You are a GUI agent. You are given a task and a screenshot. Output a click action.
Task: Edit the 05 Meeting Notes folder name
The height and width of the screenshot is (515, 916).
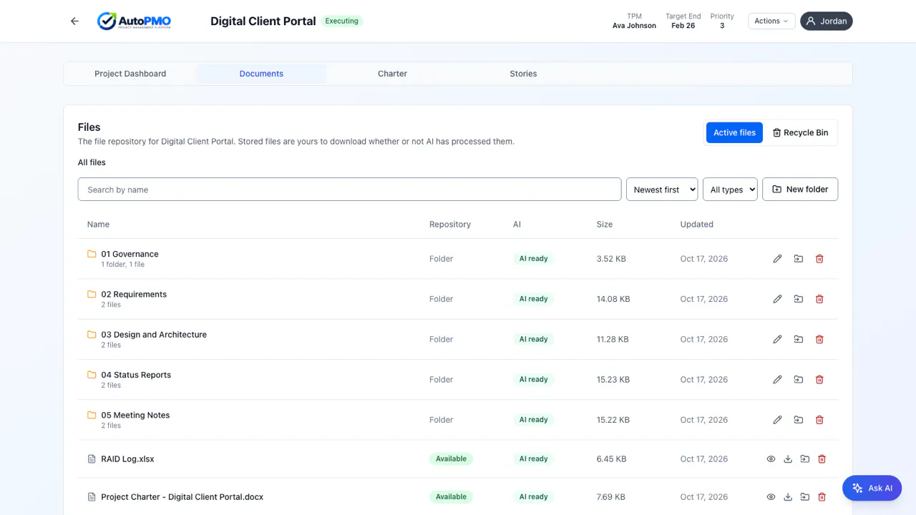777,420
